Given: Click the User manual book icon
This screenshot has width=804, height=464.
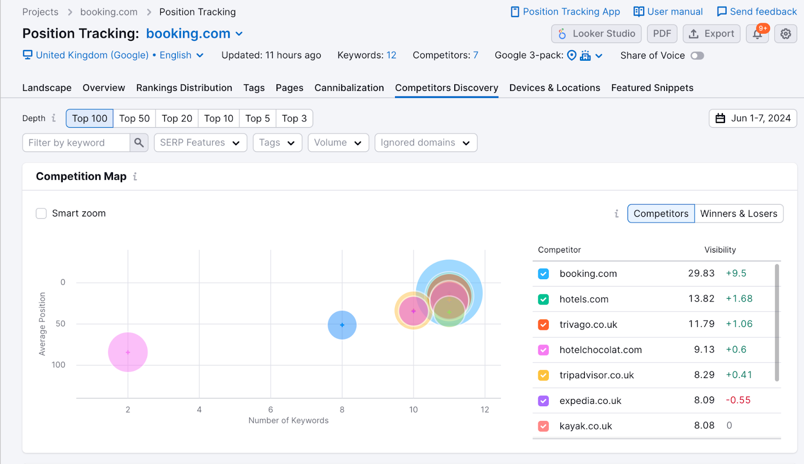Looking at the screenshot, I should (x=638, y=12).
